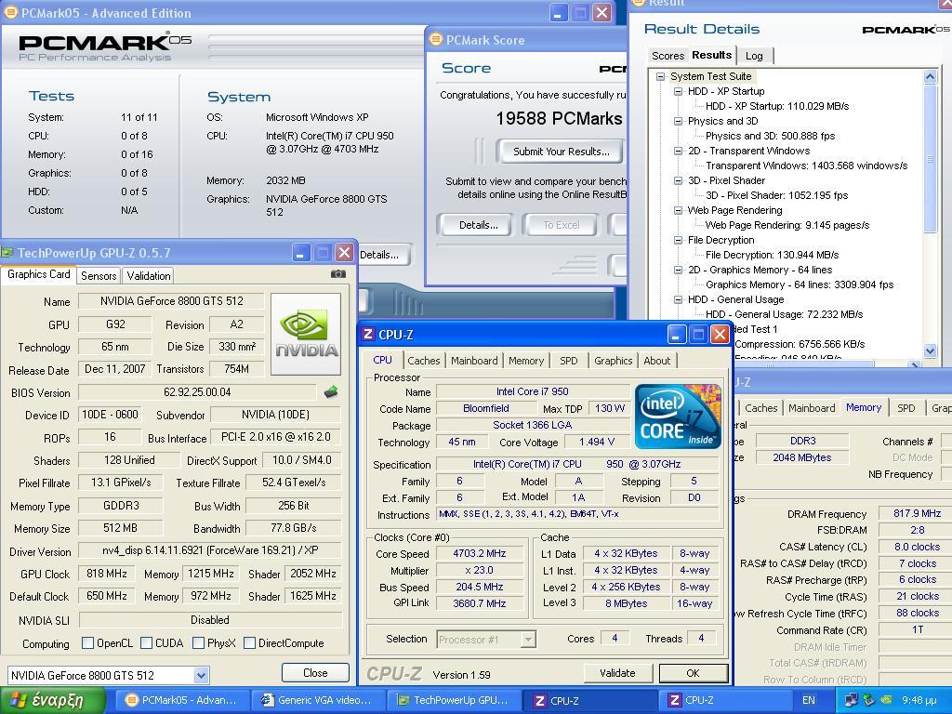This screenshot has height=714, width=952.
Task: Open the Mainboard tab in front CPU-Z
Action: [474, 361]
